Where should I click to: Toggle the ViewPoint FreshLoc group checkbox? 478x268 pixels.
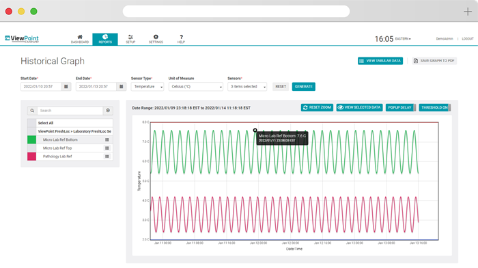31,131
